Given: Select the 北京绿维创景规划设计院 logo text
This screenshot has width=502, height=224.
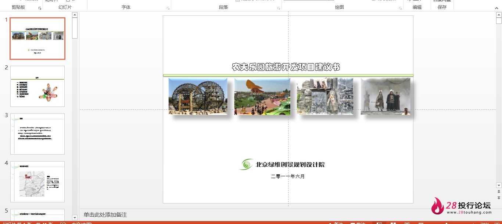Looking at the screenshot, I should click(x=290, y=165).
